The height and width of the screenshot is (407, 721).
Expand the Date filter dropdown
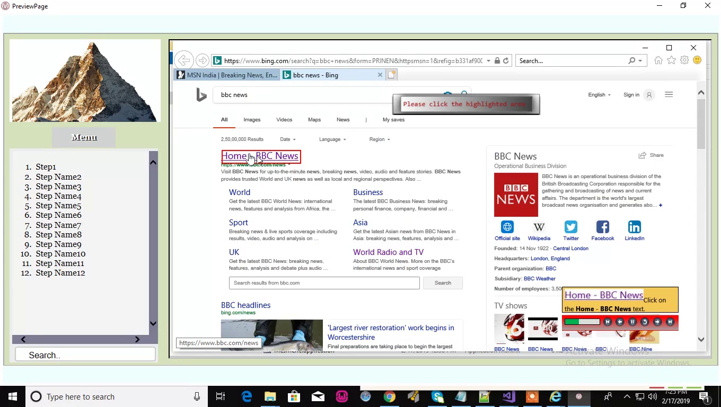[x=288, y=139]
